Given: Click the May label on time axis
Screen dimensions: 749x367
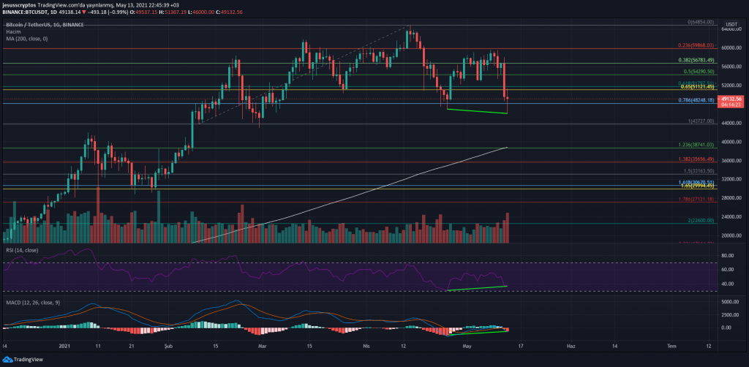Looking at the screenshot, I should [x=465, y=344].
